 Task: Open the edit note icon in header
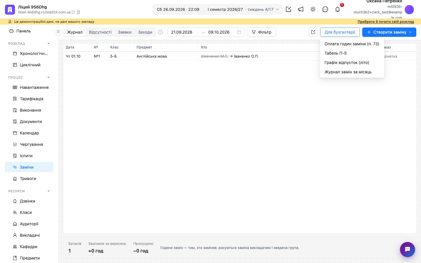pos(289,9)
